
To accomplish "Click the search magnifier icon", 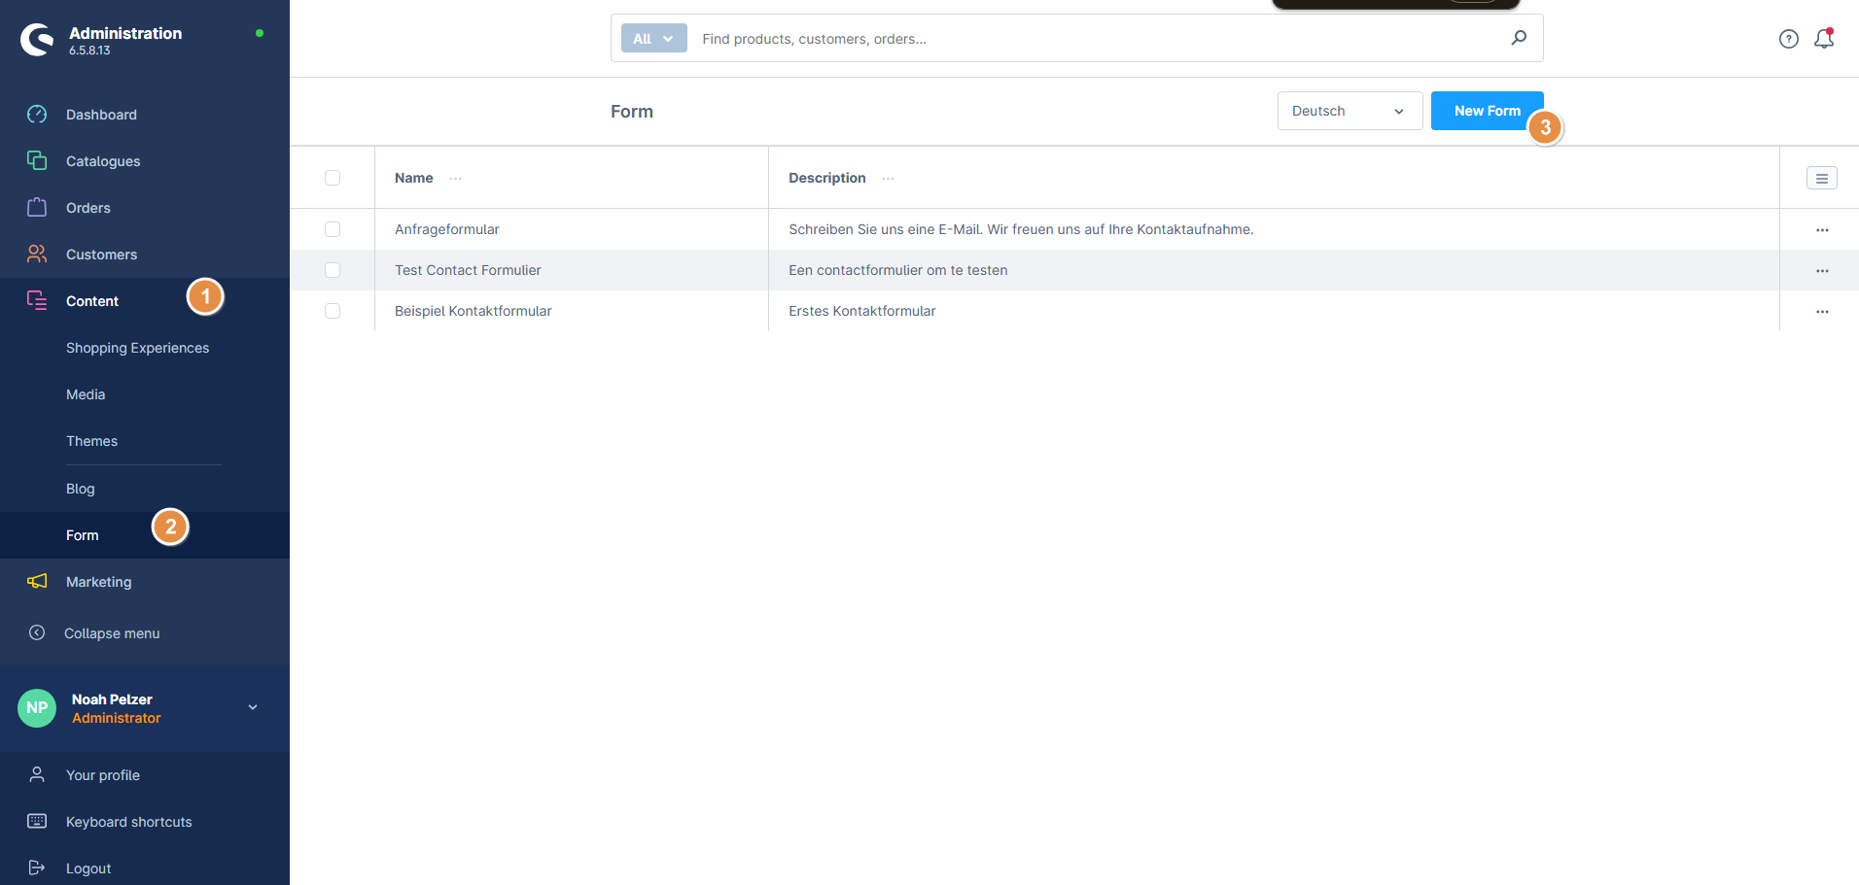I will 1519,38.
